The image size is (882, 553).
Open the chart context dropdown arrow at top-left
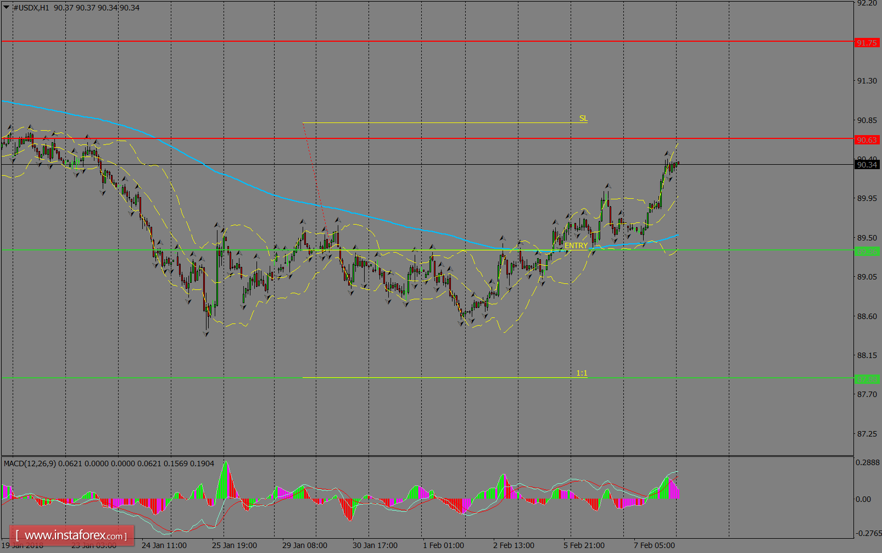pos(5,8)
